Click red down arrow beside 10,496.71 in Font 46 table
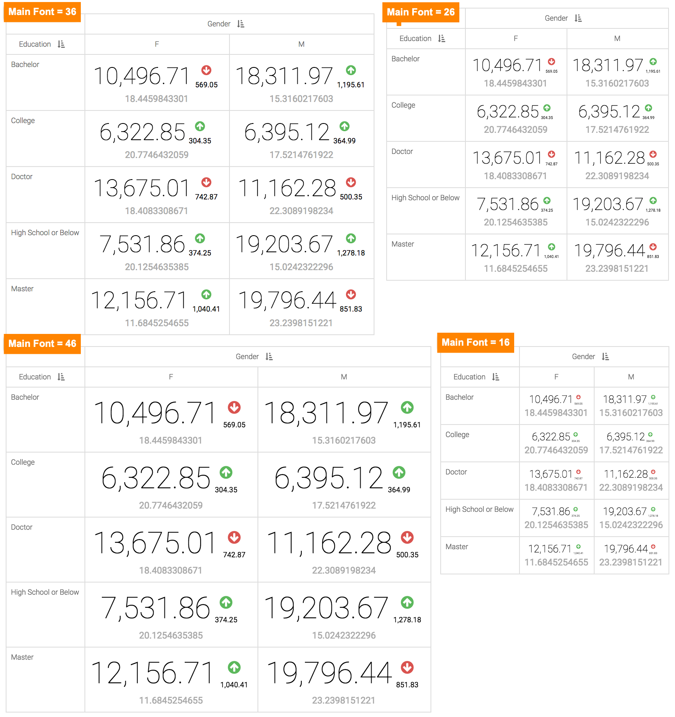Screen dimensions: 675x717 [x=234, y=407]
